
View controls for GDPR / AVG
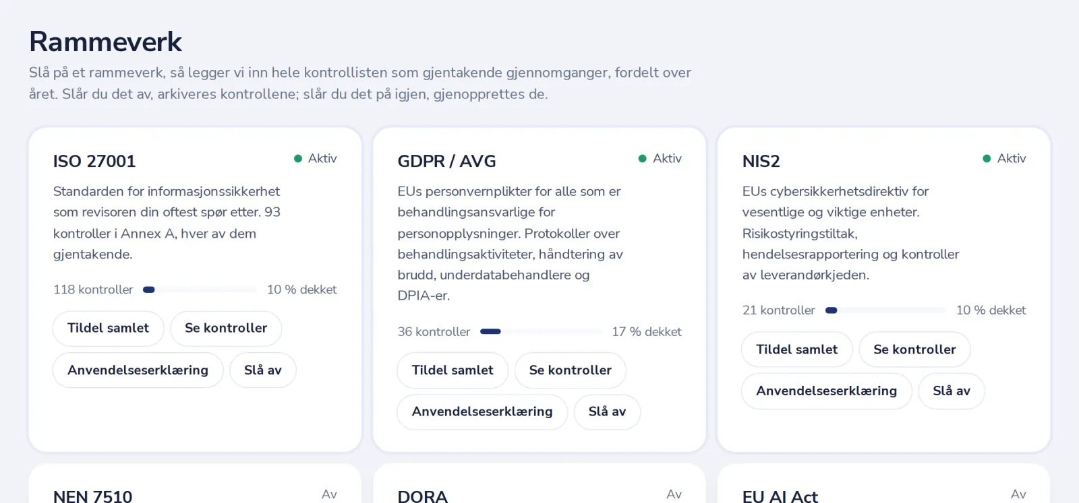pyautogui.click(x=571, y=370)
